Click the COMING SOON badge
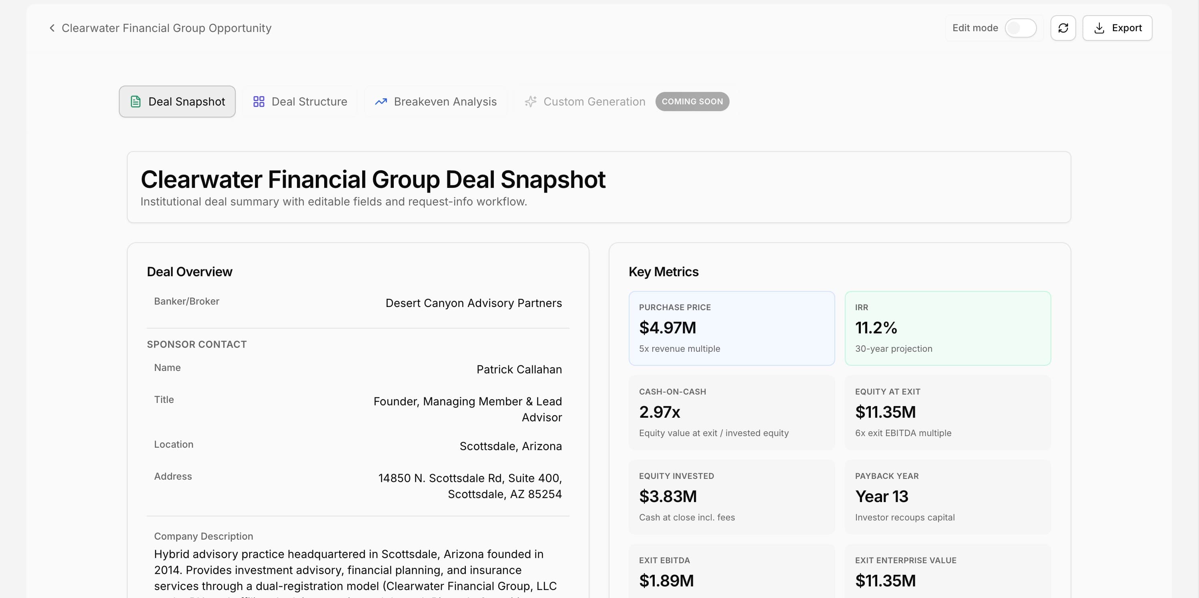The height and width of the screenshot is (598, 1199). 692,102
